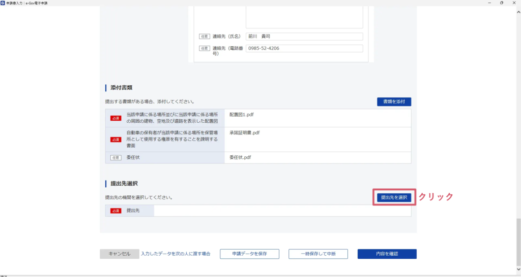The width and height of the screenshot is (521, 277).
Task: Proceed with the 内容を確認 button
Action: 387,254
